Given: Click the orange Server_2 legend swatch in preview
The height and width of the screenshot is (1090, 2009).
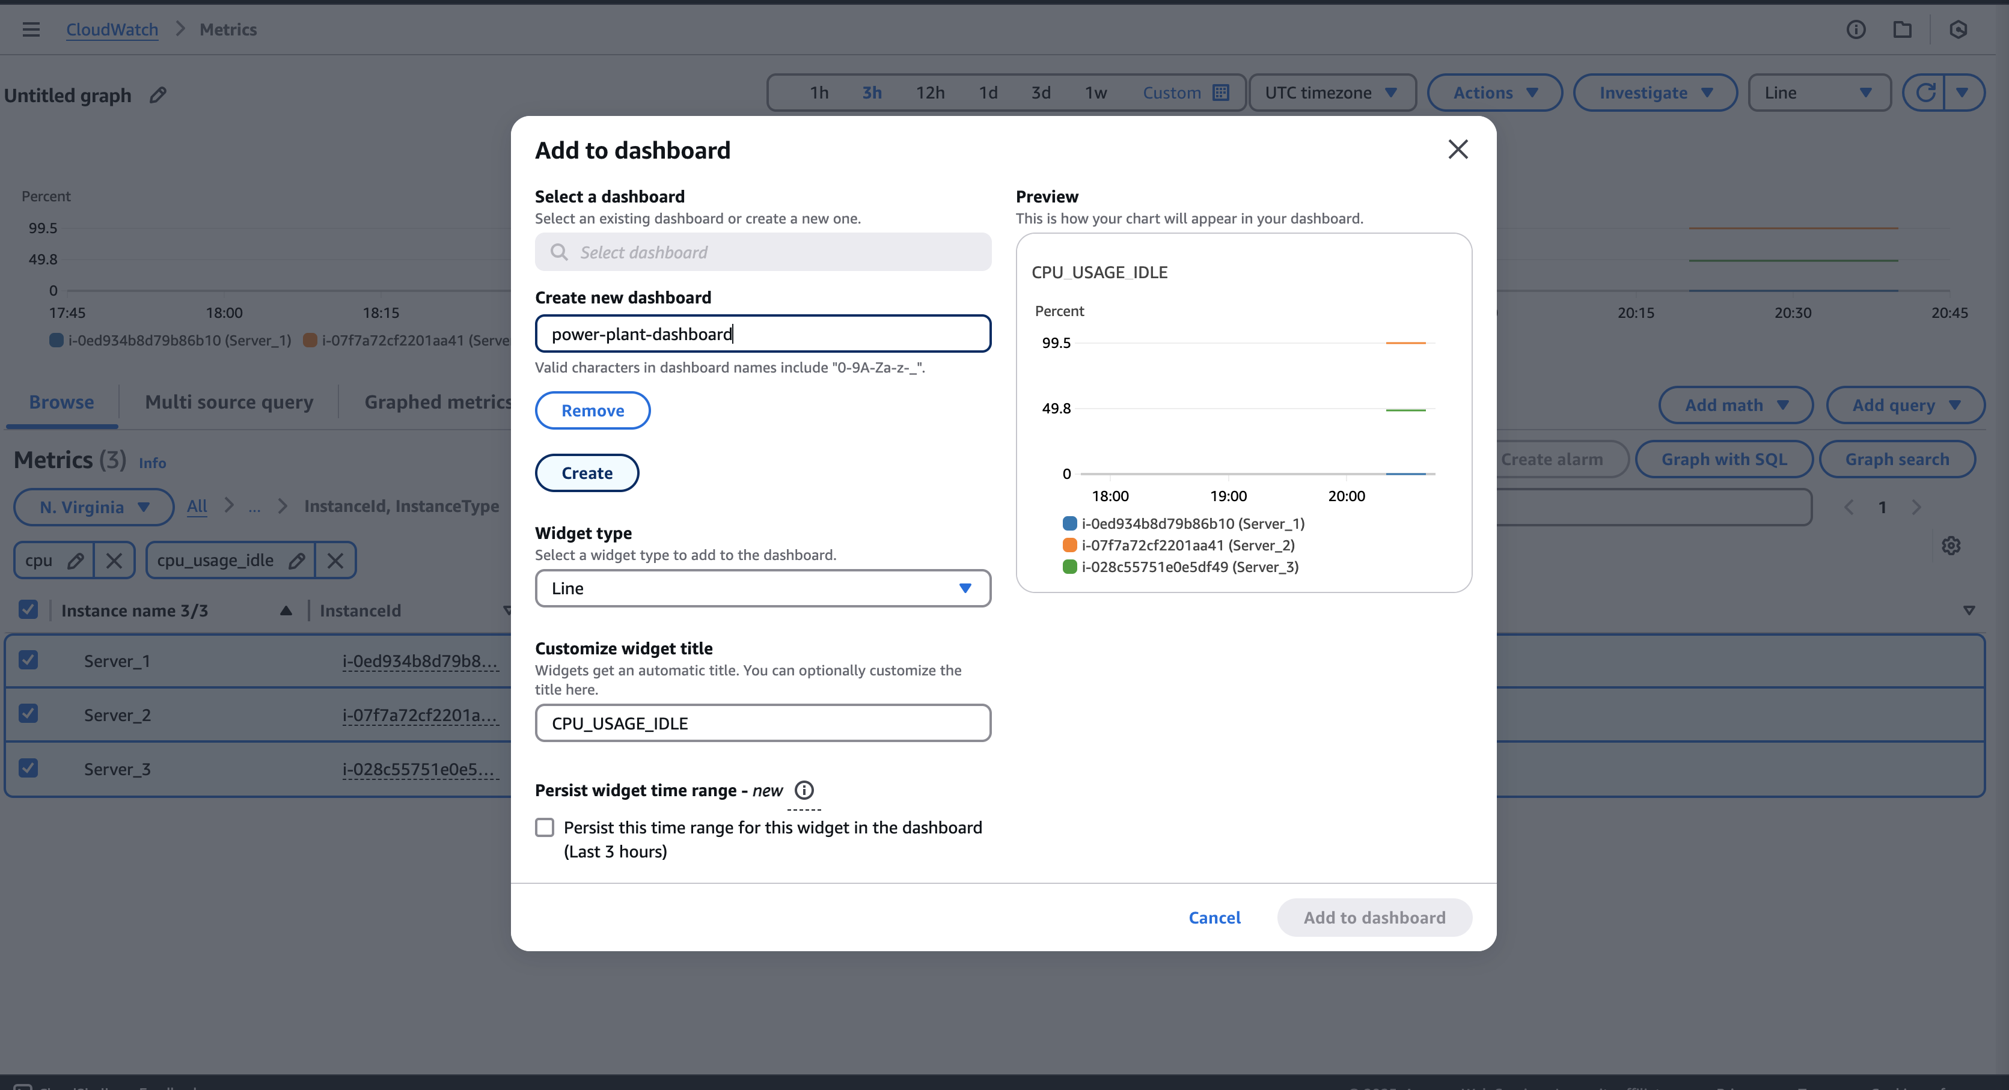Looking at the screenshot, I should pos(1069,545).
